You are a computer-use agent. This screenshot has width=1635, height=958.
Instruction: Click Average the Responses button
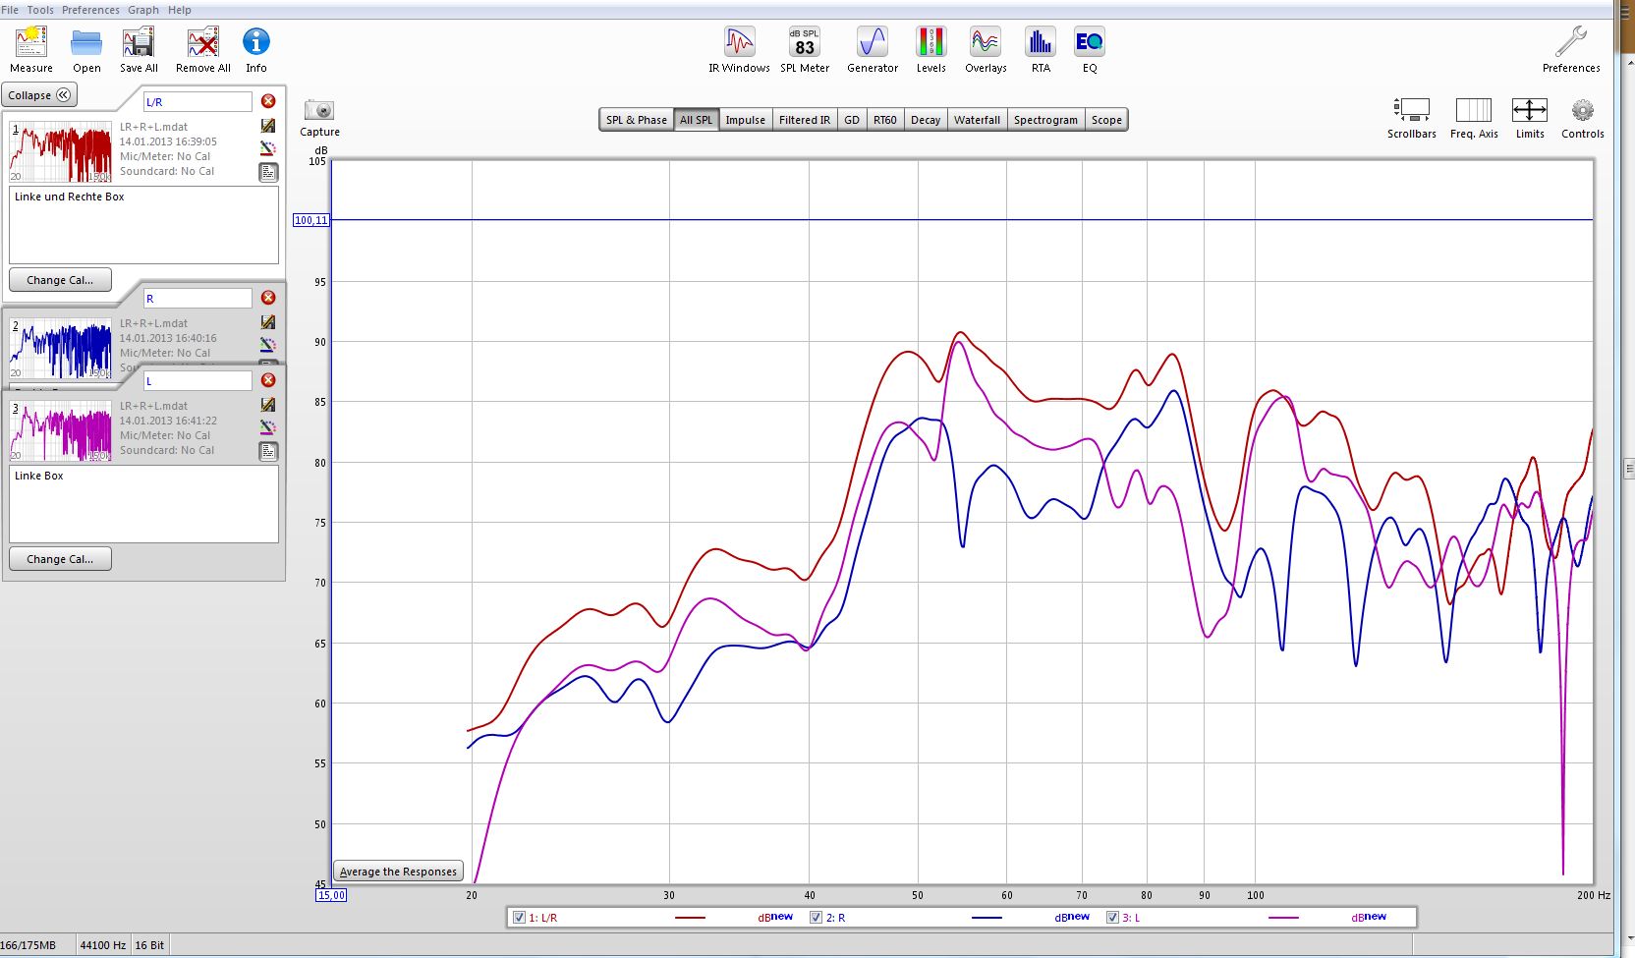pyautogui.click(x=398, y=872)
